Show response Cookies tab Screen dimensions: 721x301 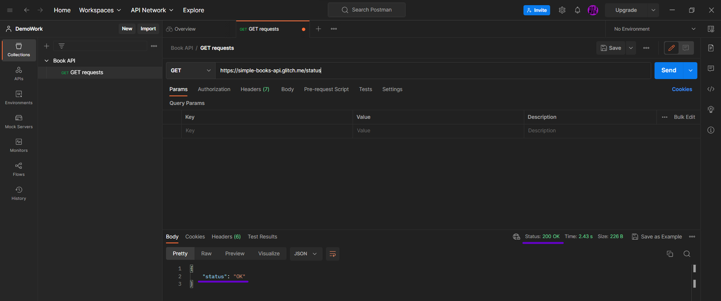pos(195,237)
